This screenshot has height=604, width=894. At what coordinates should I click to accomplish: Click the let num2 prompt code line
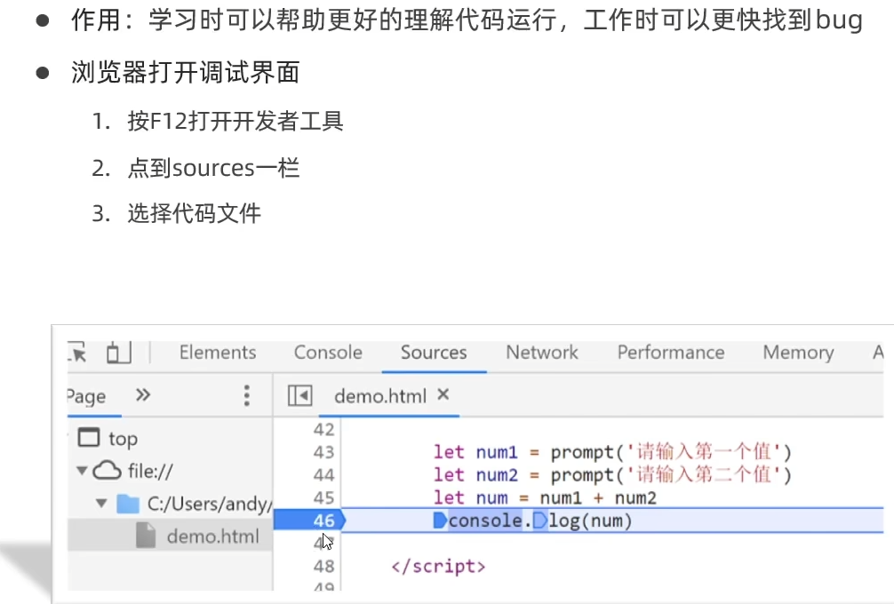tap(612, 474)
